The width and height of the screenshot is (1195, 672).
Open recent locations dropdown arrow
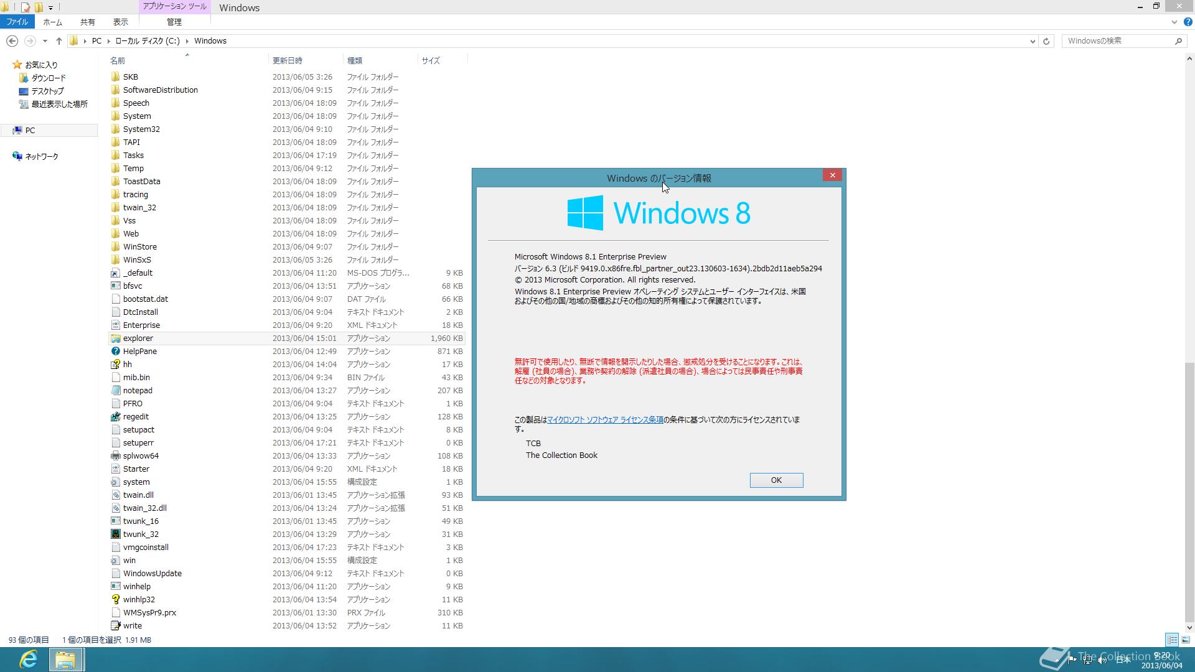point(45,41)
